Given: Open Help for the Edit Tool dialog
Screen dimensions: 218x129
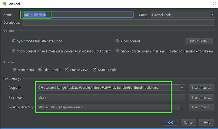Looking at the screenshot, I should click(x=207, y=122).
